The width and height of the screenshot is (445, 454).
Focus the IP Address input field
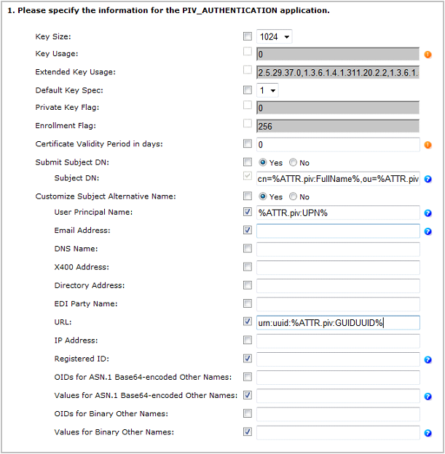pos(338,341)
